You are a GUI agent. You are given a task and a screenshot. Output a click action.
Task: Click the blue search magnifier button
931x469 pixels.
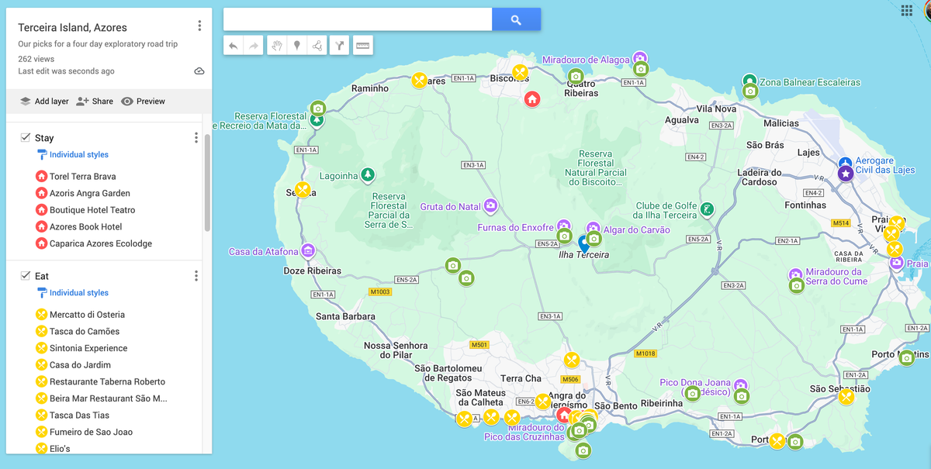tap(516, 19)
